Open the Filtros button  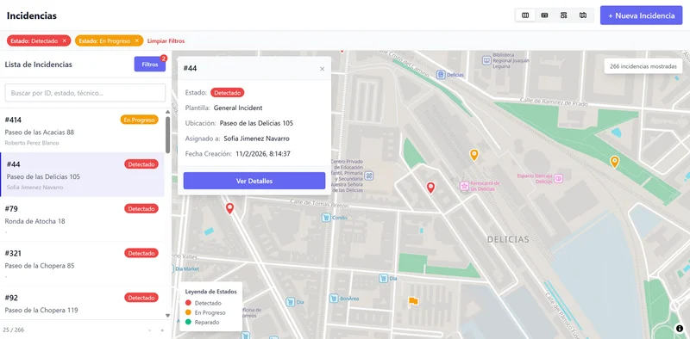coord(150,65)
